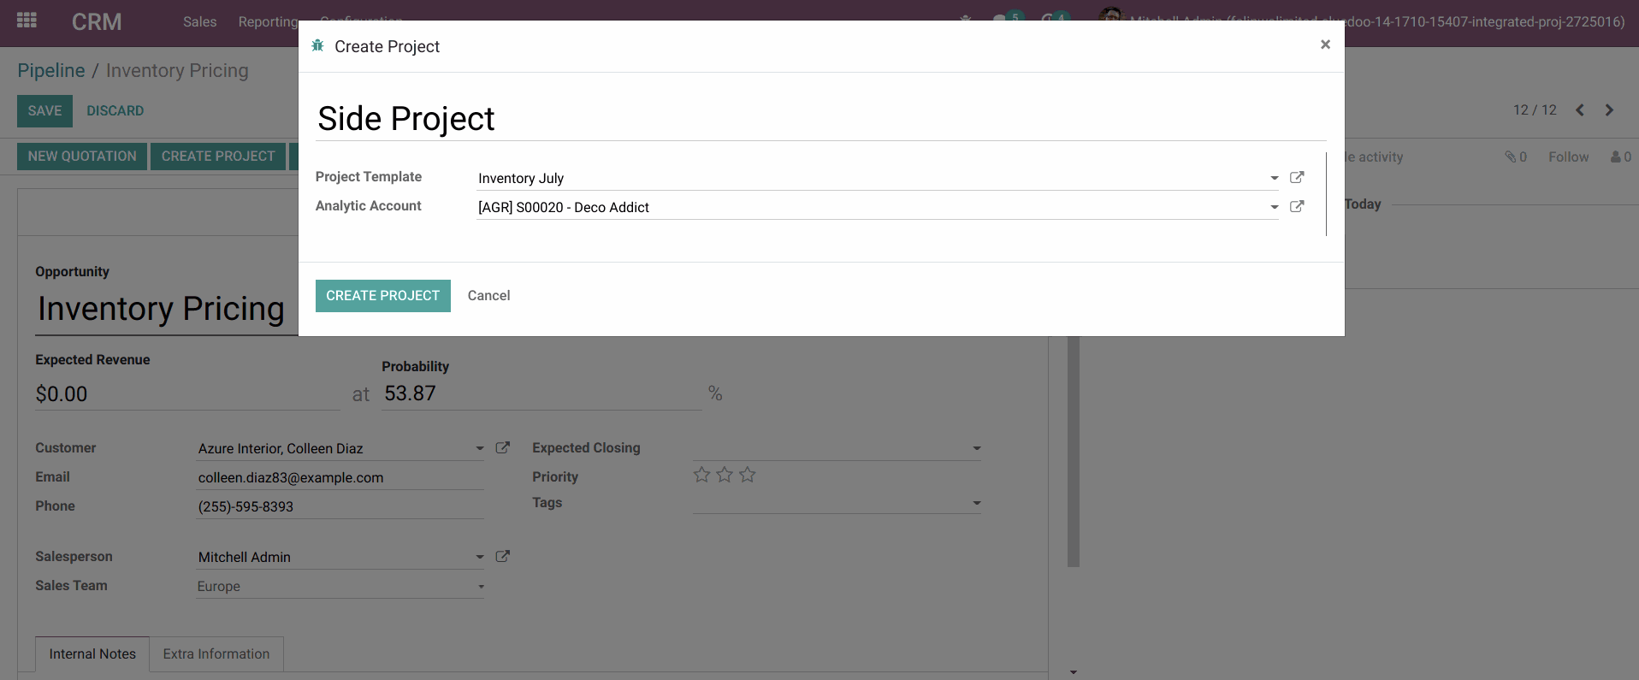Click the Today chatter label

pos(1363,204)
